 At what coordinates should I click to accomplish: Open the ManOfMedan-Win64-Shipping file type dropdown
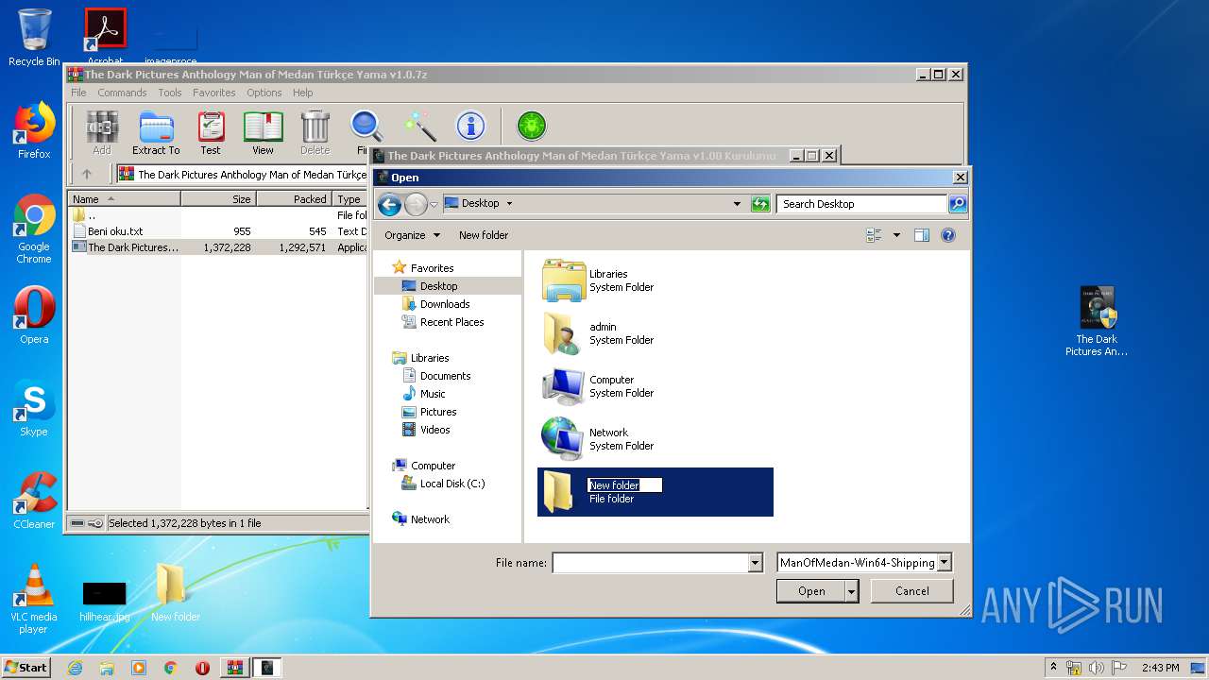coord(944,563)
